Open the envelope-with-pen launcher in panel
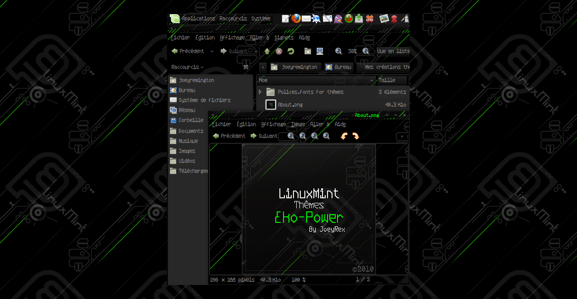The height and width of the screenshot is (299, 577). coord(328,19)
